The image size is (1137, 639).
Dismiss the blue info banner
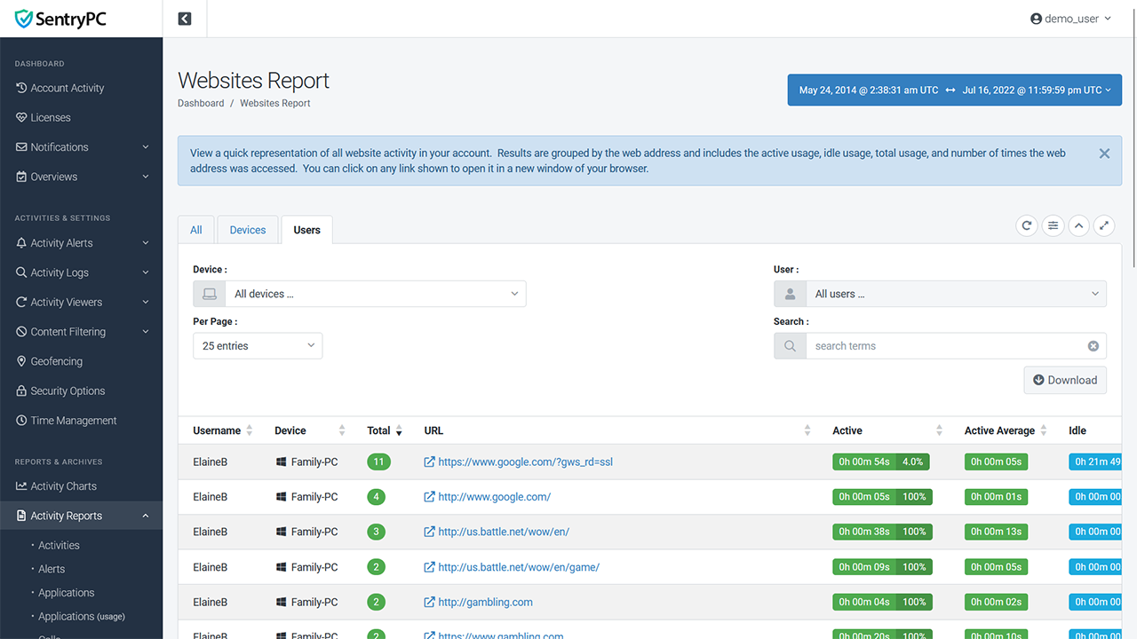click(1104, 154)
